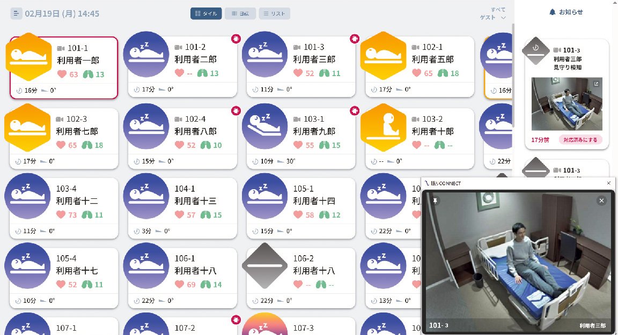
Task: Click the camera icon for room 101-1
Action: [61, 48]
